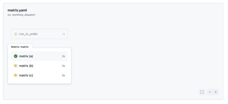The width and height of the screenshot is (228, 104).
Task: Open the matrix (c) job
Action: [x=39, y=75]
